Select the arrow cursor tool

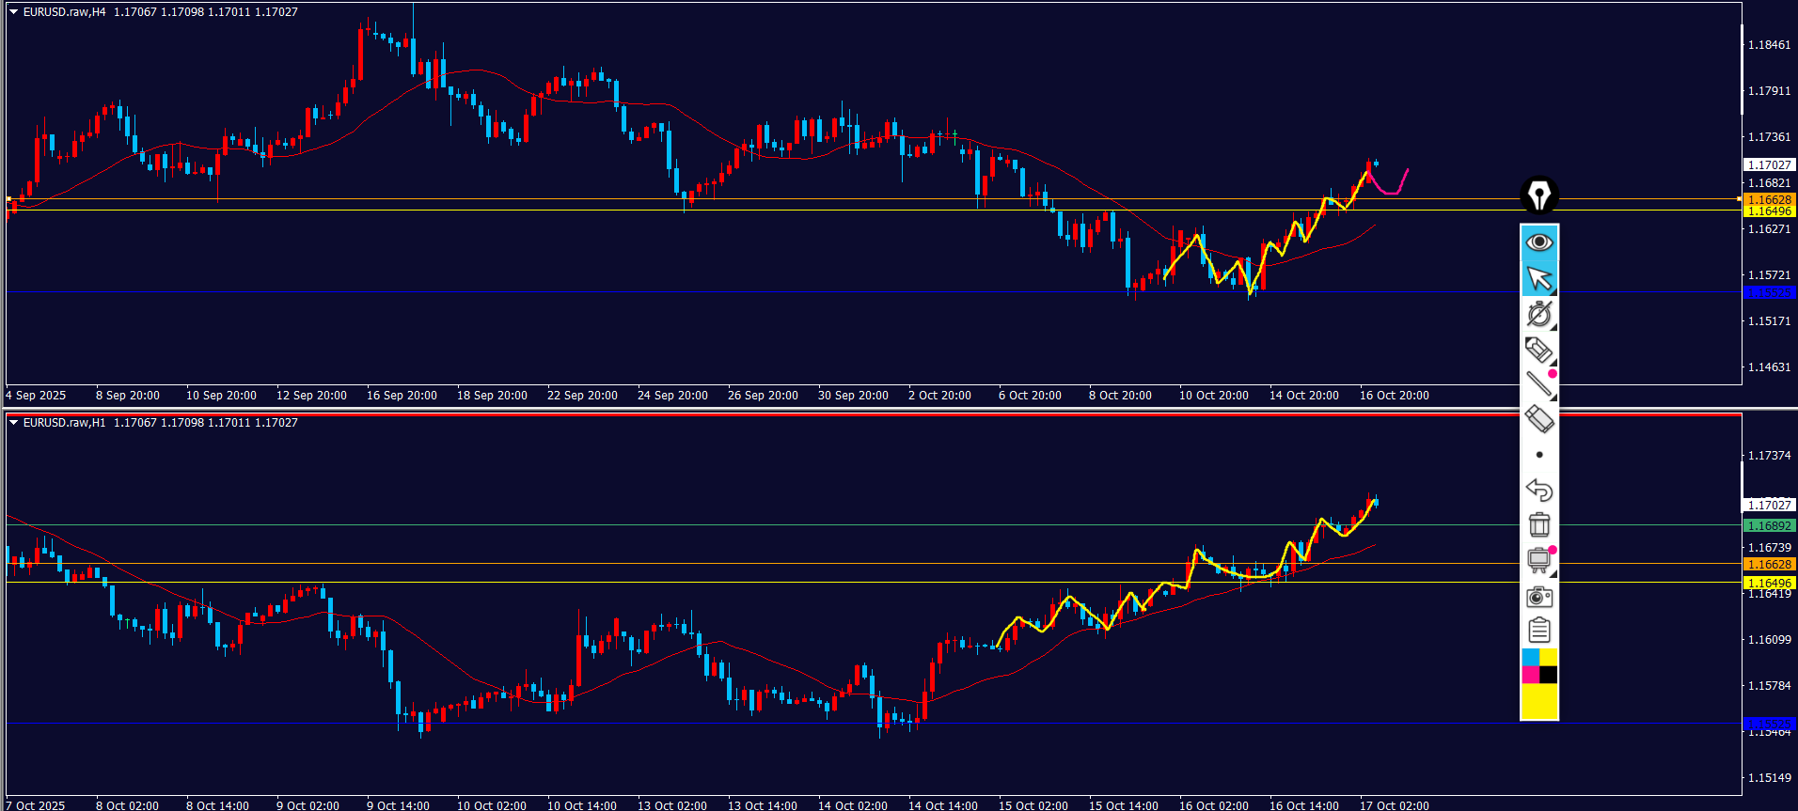pyautogui.click(x=1539, y=278)
